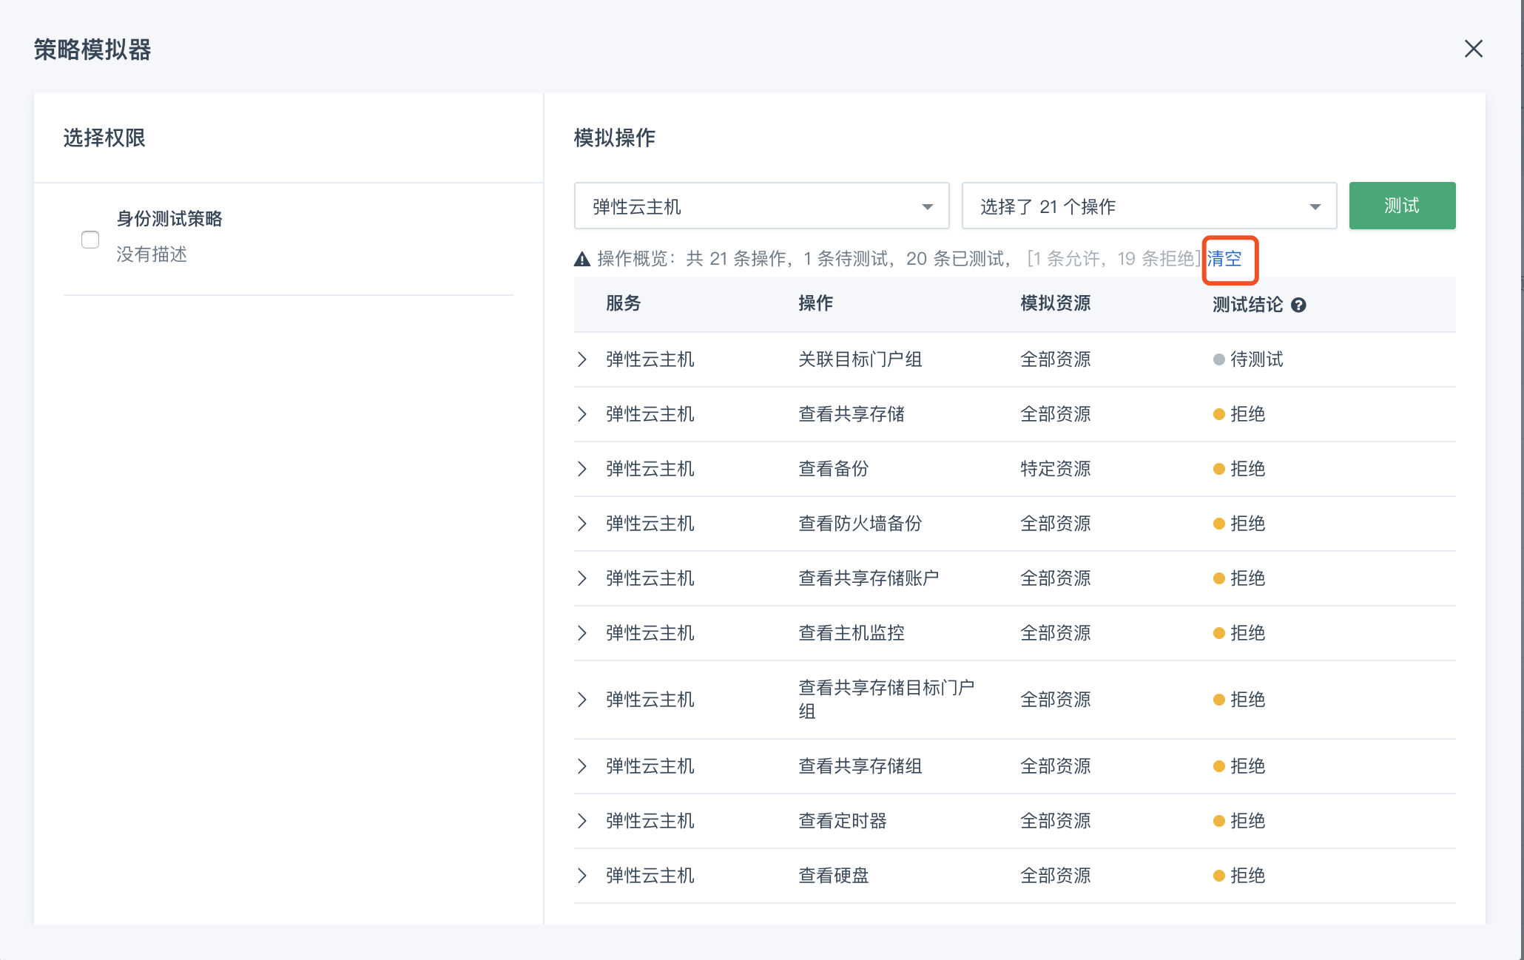Click the 待测试 status on the first row
This screenshot has width=1524, height=960.
click(1255, 359)
